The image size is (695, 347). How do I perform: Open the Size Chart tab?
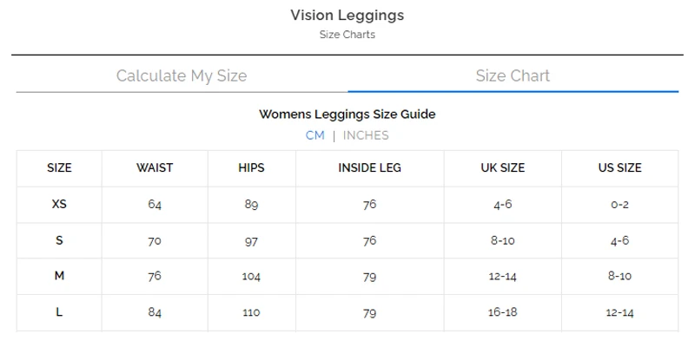513,75
